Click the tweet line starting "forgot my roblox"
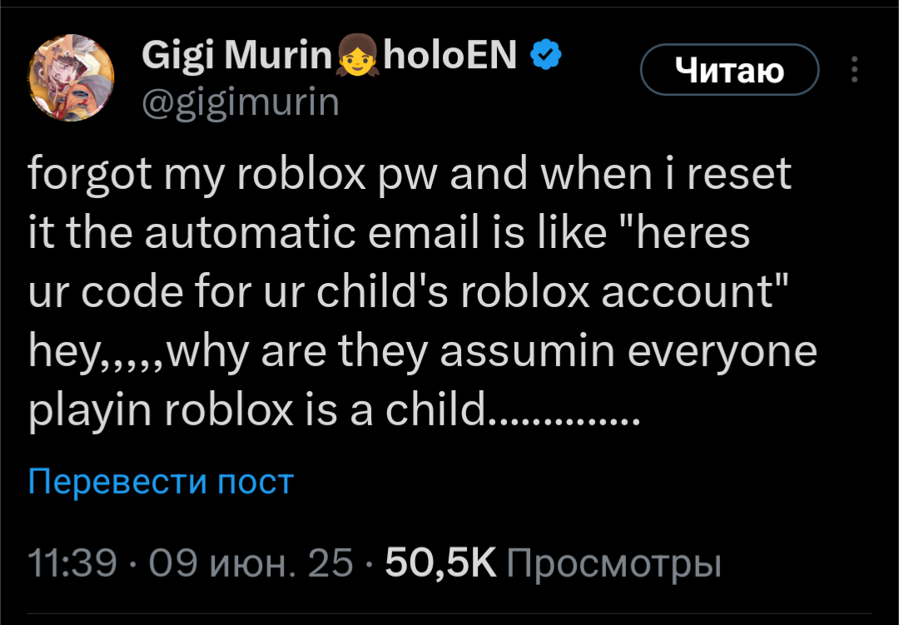The image size is (899, 625). tap(409, 176)
